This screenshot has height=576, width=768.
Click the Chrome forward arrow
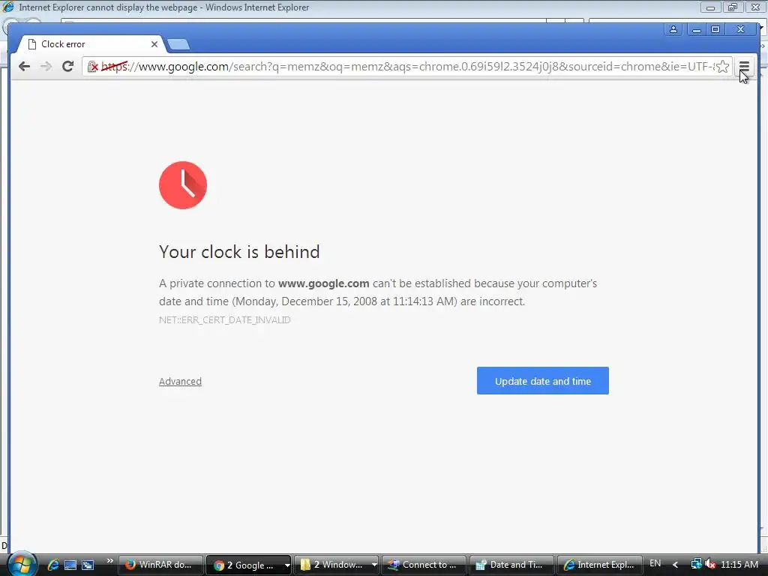tap(46, 66)
